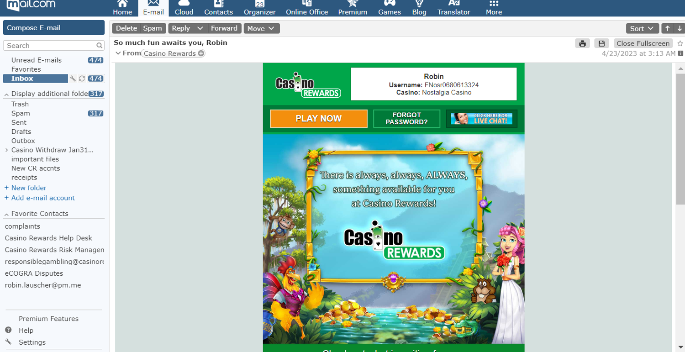Go to next email with down arrow

point(680,28)
